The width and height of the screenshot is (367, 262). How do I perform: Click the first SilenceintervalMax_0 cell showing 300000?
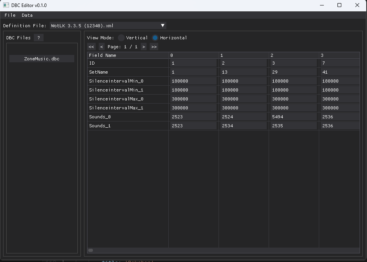pos(193,98)
